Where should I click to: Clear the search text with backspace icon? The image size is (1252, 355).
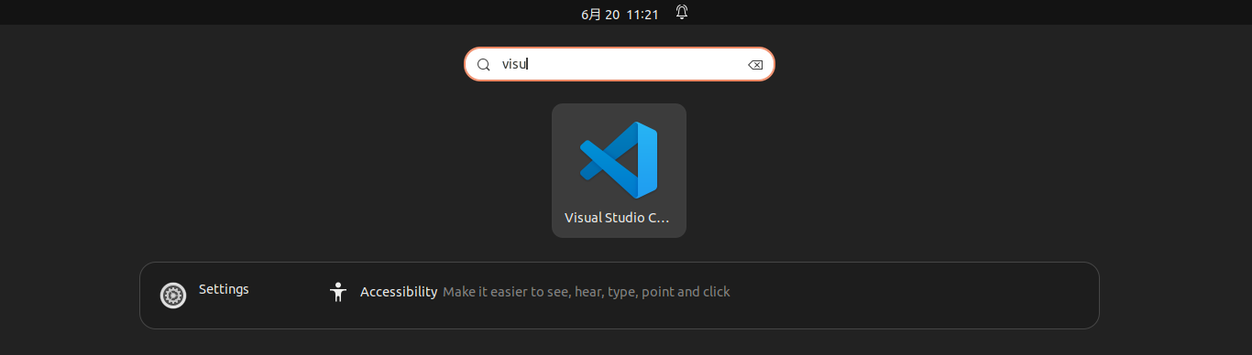click(x=755, y=65)
